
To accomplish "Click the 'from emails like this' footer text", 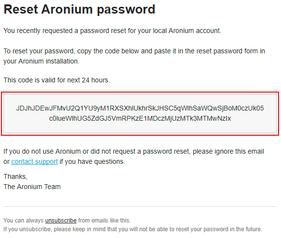I will (104, 221).
